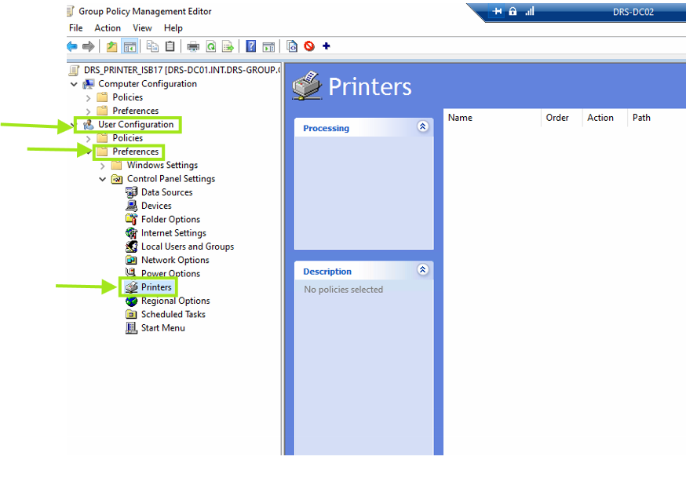The height and width of the screenshot is (482, 686).
Task: Open Help via blue question mark icon
Action: point(251,46)
